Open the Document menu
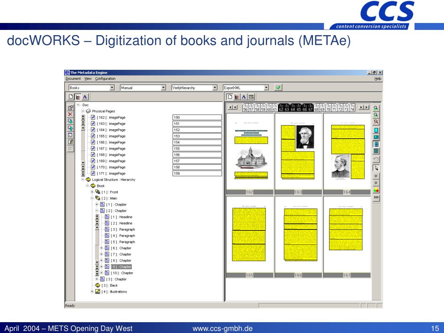Image resolution: width=444 pixels, height=333 pixels. [73, 79]
